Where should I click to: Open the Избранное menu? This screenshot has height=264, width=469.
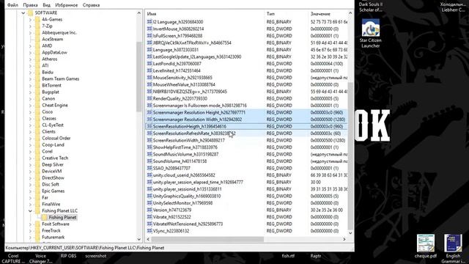67,5
